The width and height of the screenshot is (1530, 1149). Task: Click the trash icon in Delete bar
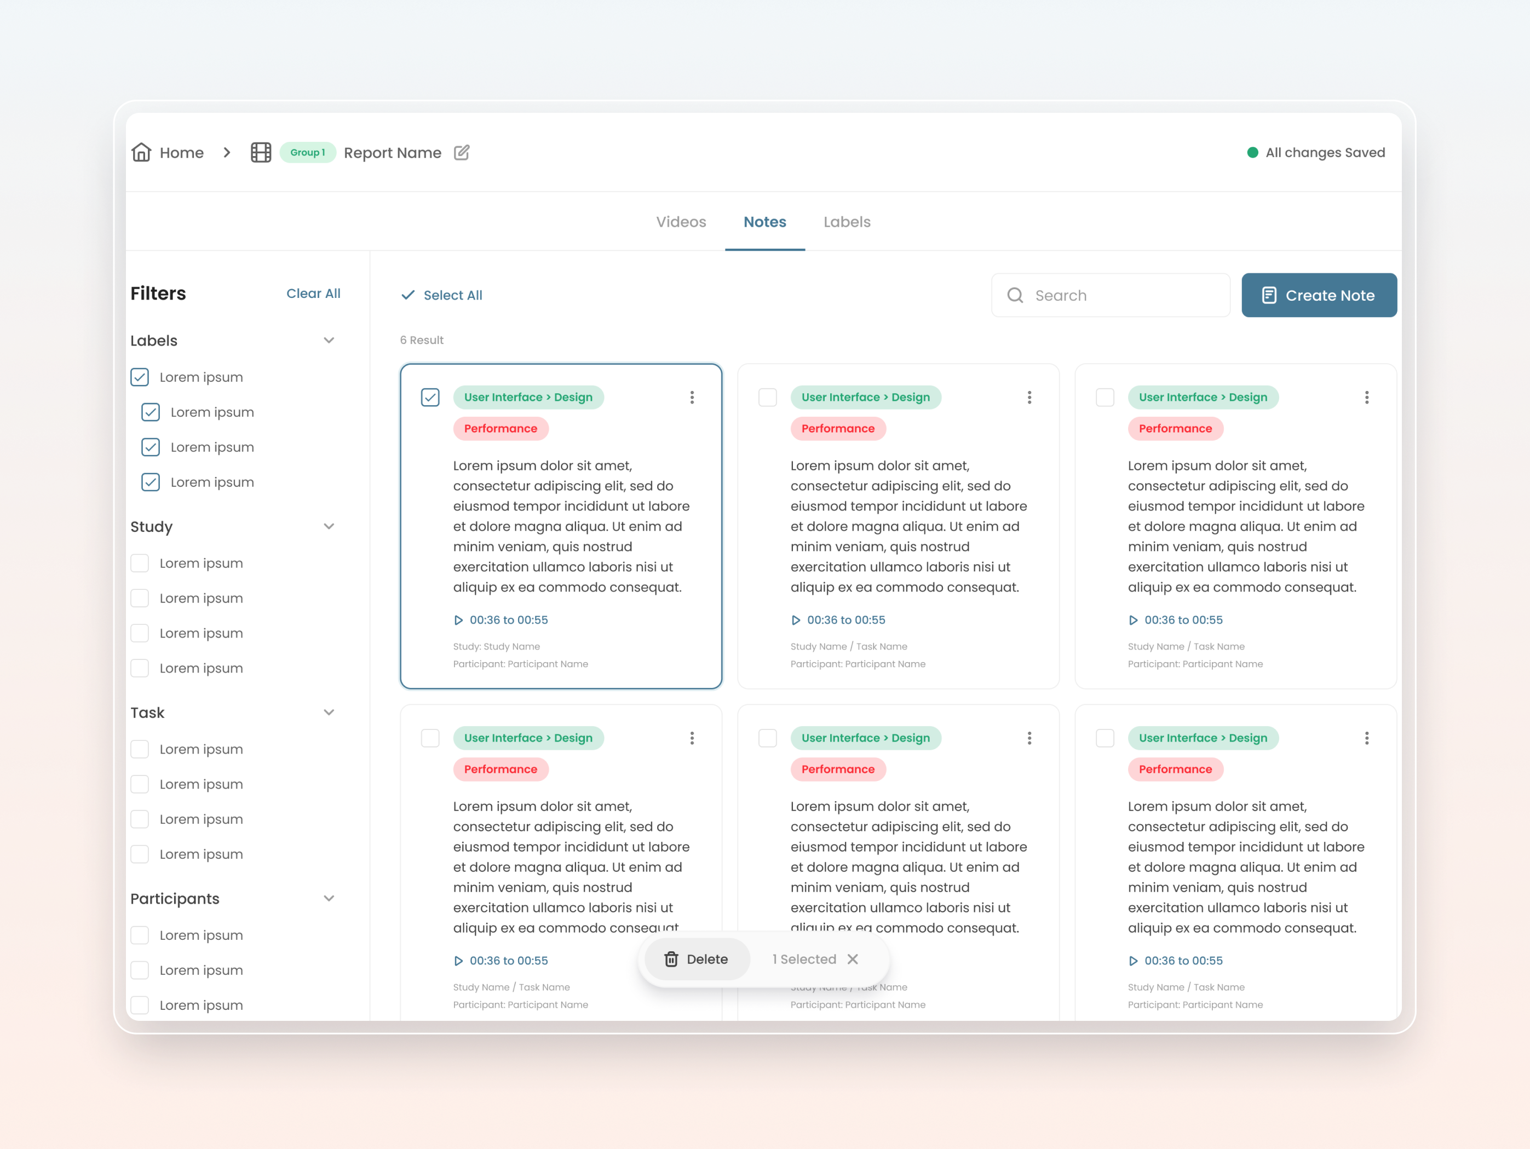tap(671, 960)
